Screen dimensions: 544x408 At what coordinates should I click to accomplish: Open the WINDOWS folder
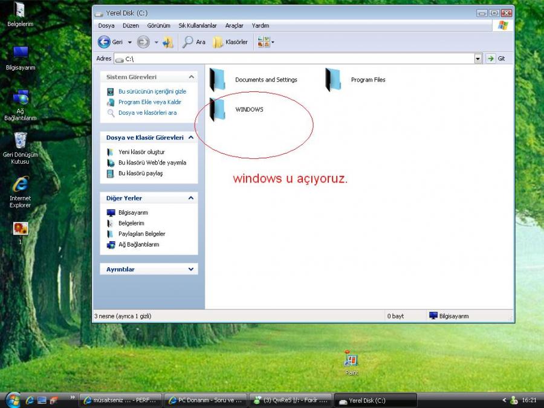pyautogui.click(x=218, y=109)
